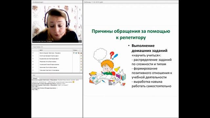The image size is (210, 118).
Task: Click presenter name caption under webcam video
Action: point(42,42)
